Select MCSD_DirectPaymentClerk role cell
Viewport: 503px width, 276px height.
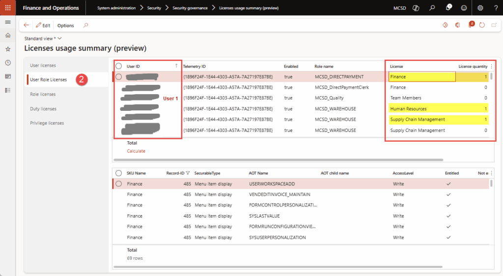[x=342, y=87]
